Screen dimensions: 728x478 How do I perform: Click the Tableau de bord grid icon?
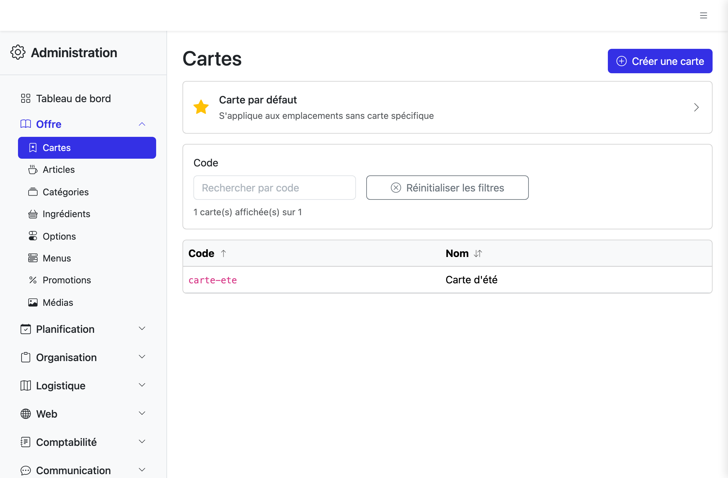tap(26, 98)
